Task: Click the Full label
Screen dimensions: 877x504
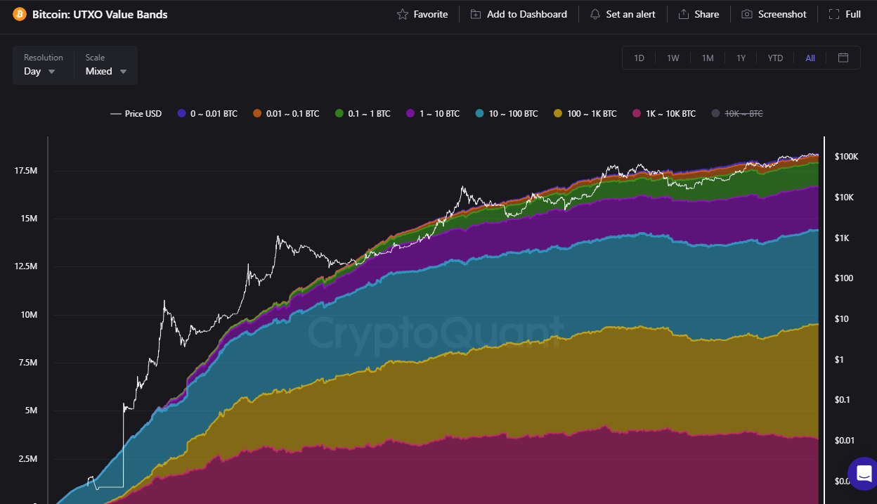Action: [x=853, y=14]
